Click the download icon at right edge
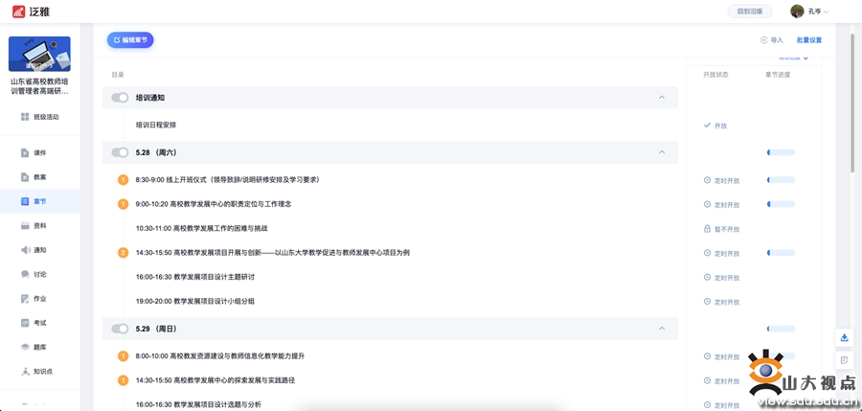Viewport: 862px width, 411px height. 844,337
